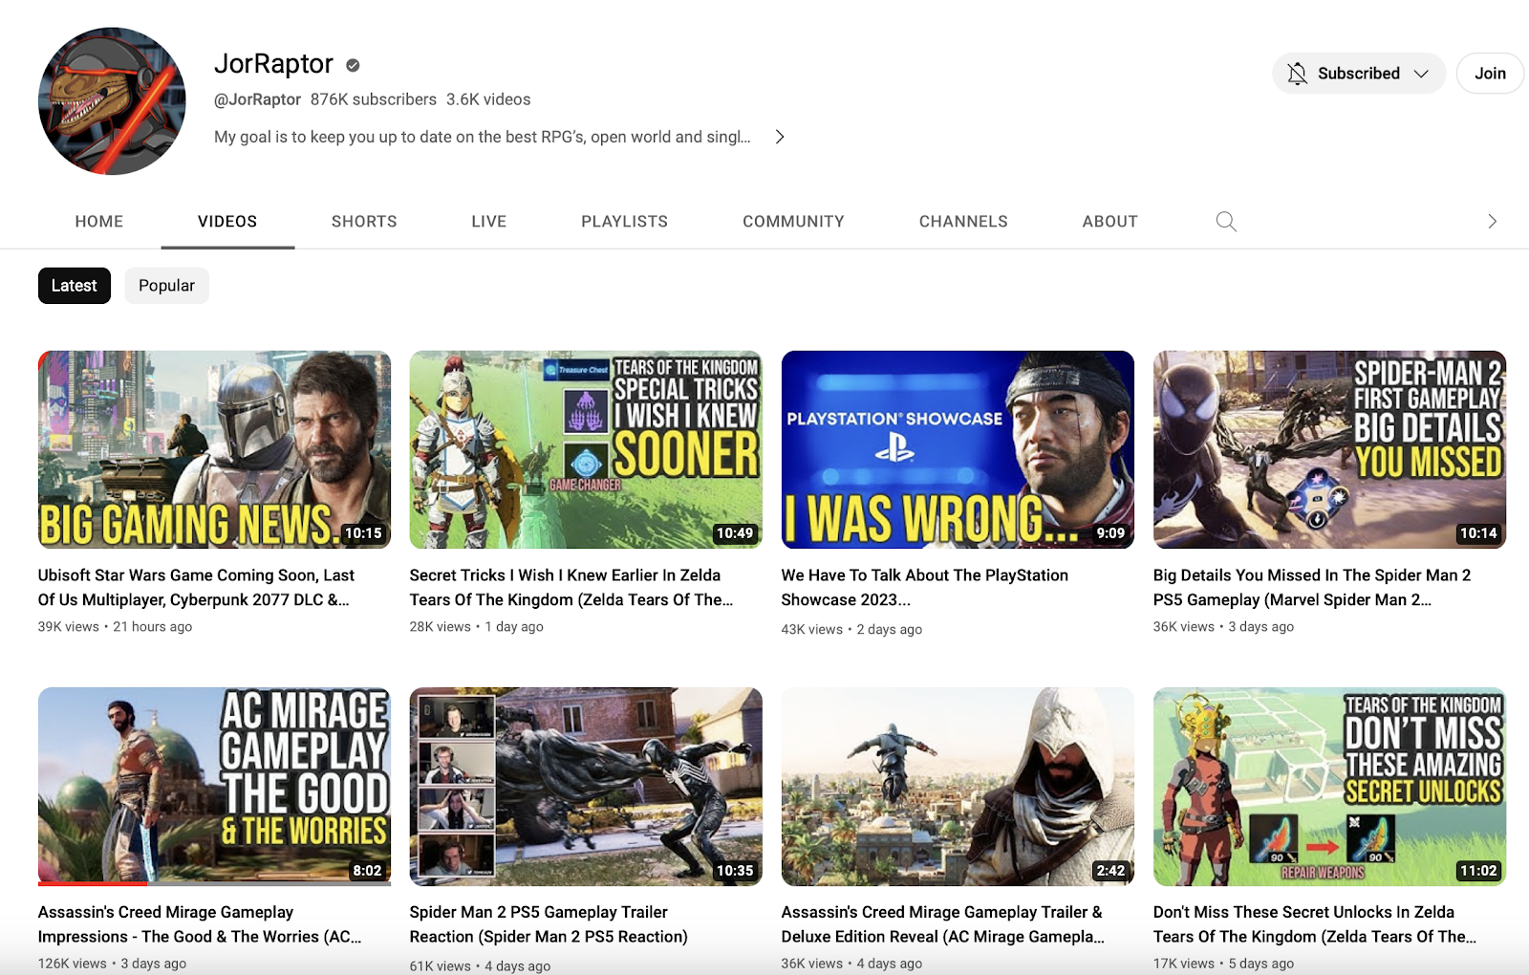Open the ABOUT tab
This screenshot has width=1529, height=975.
pyautogui.click(x=1110, y=222)
